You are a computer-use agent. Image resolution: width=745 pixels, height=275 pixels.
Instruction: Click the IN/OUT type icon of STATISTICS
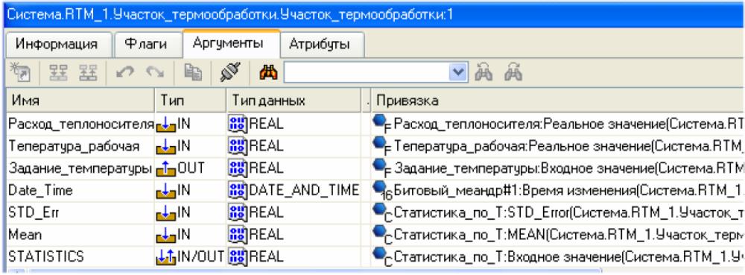[166, 257]
